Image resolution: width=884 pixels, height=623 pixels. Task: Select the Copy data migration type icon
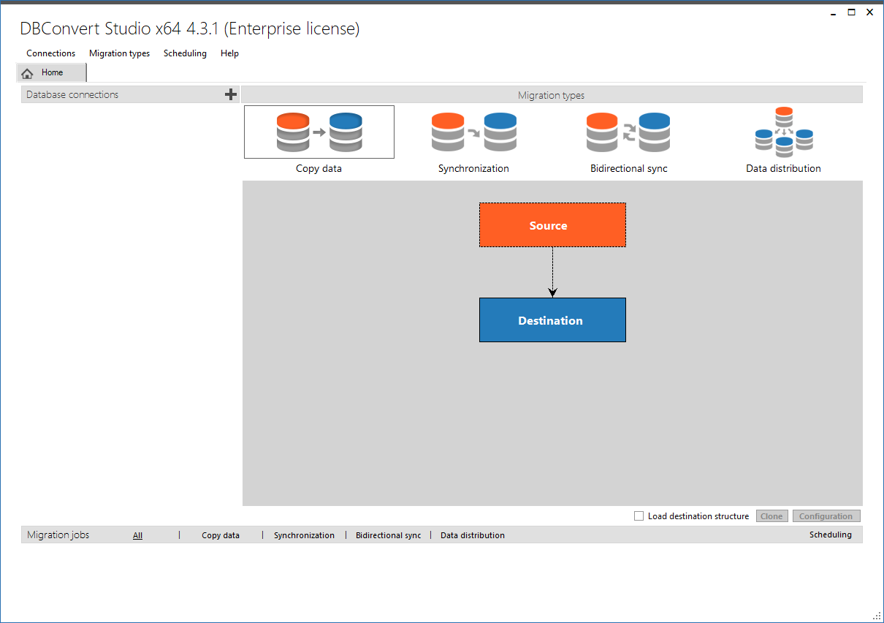(x=319, y=132)
